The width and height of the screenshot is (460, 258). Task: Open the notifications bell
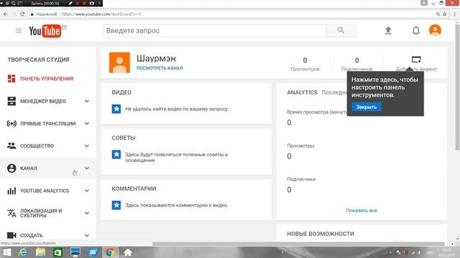(x=415, y=30)
